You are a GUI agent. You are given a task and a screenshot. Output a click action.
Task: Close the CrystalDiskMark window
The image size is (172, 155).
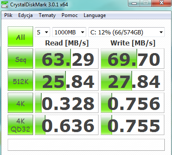click(x=161, y=3)
